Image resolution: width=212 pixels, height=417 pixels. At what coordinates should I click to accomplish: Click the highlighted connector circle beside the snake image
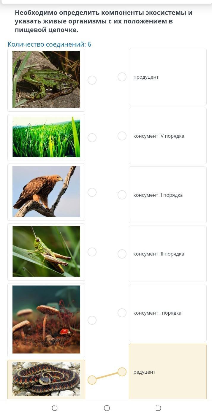click(x=92, y=380)
